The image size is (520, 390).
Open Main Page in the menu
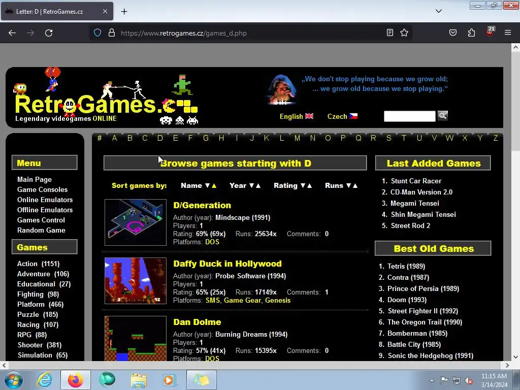coord(35,179)
